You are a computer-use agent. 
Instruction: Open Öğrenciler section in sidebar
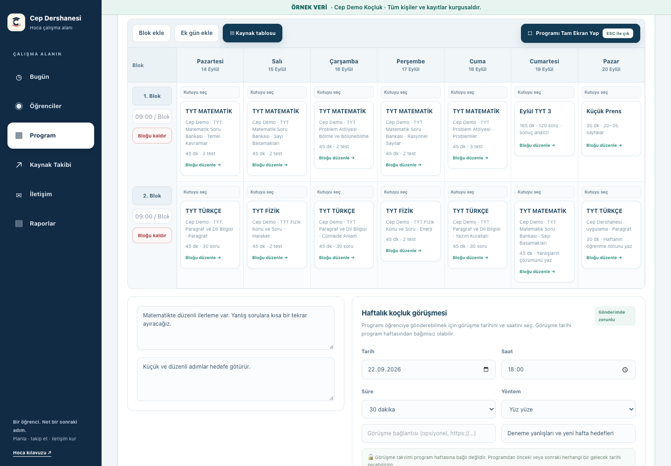pos(51,106)
